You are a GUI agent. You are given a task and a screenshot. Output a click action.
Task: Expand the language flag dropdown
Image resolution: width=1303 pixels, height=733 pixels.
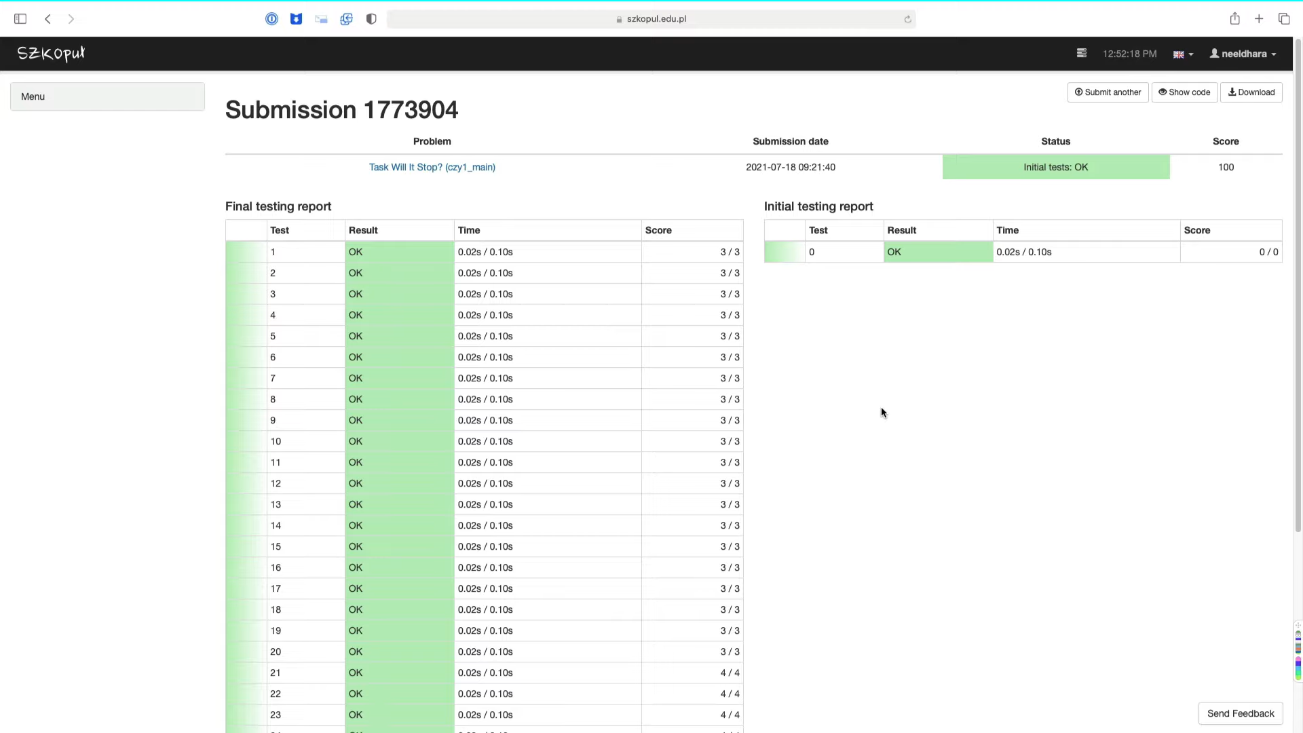(x=1183, y=54)
